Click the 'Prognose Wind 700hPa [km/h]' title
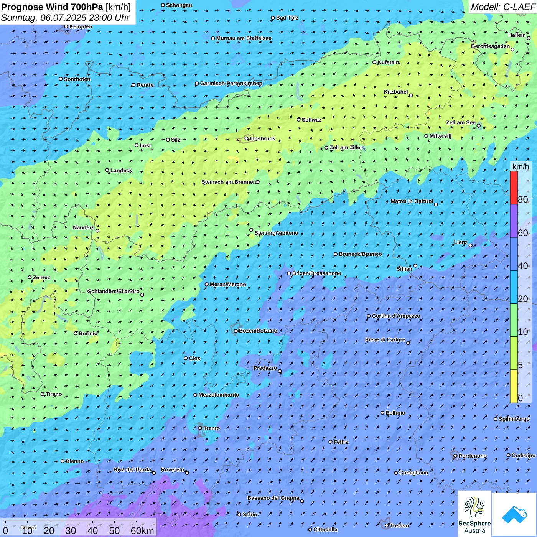The height and width of the screenshot is (537, 537). tap(66, 7)
